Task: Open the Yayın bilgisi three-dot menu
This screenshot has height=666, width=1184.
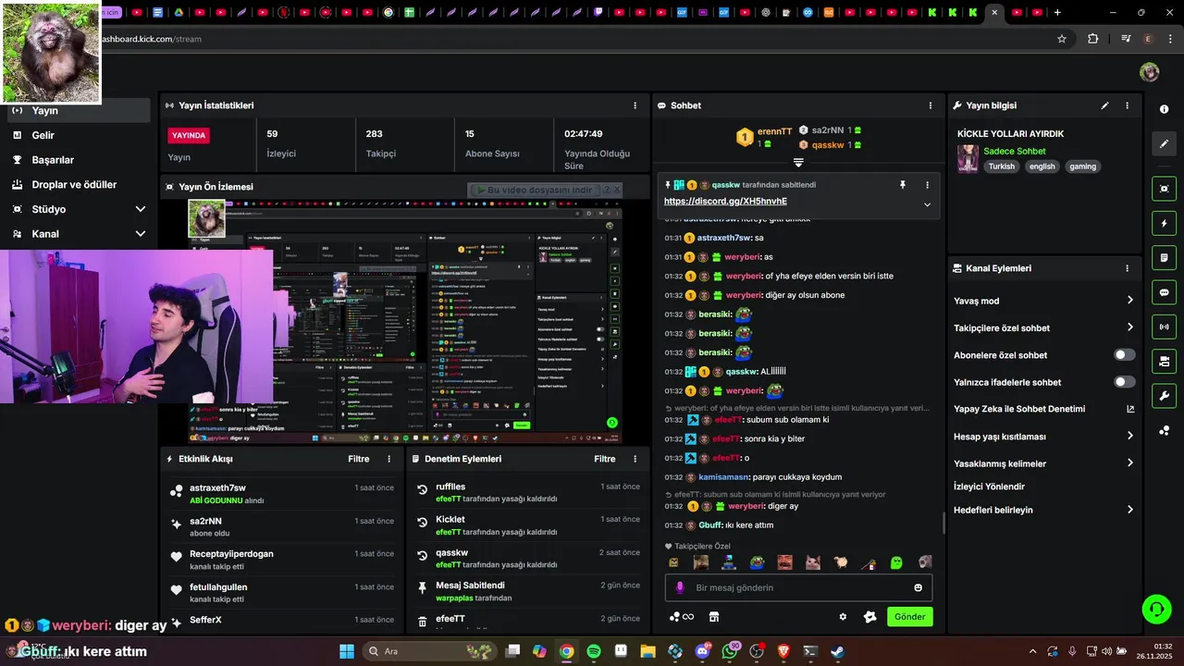Action: point(1127,105)
